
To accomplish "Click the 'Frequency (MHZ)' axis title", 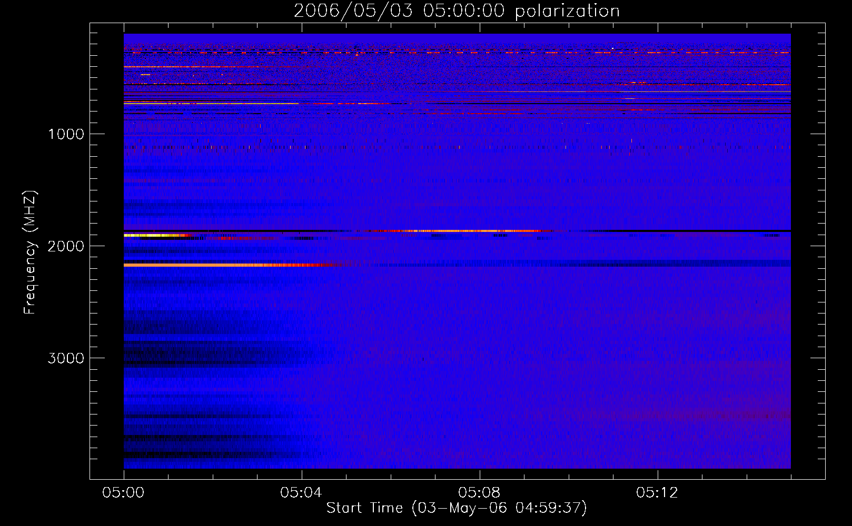I will pos(30,253).
